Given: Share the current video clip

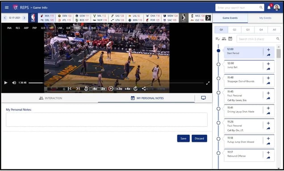Looking at the screenshot, I should click(144, 88).
